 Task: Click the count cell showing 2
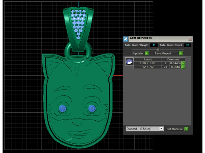click(165, 63)
